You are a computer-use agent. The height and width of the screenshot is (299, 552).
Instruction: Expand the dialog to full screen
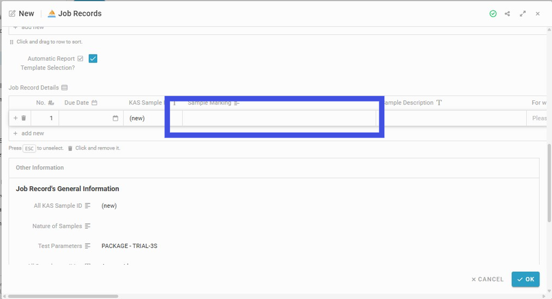523,14
